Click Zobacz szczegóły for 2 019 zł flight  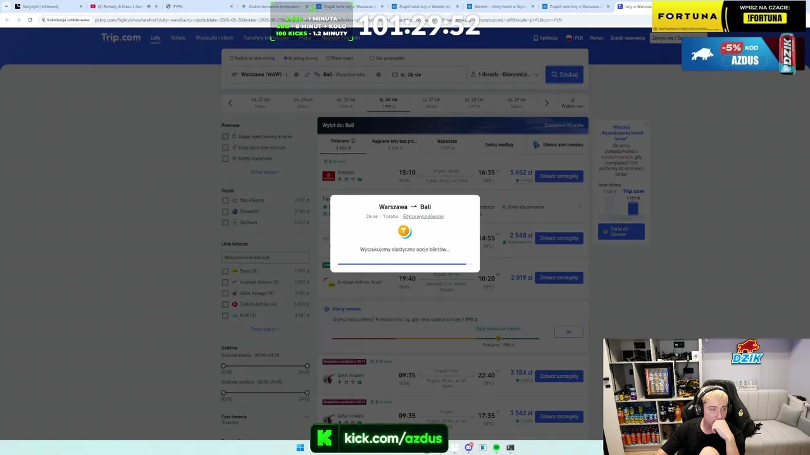(559, 277)
